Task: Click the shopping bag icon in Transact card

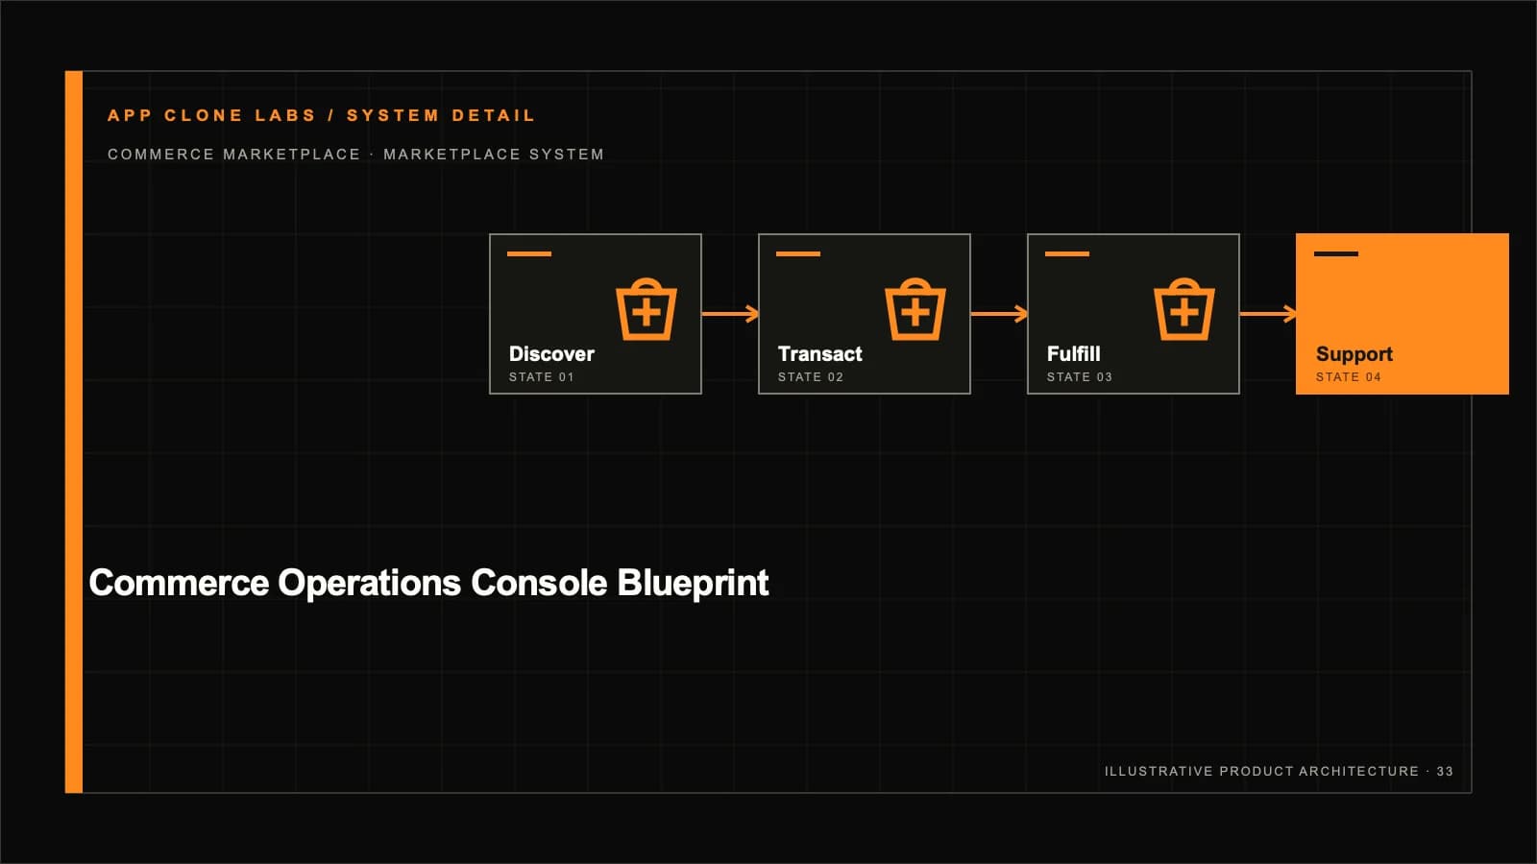Action: (915, 309)
